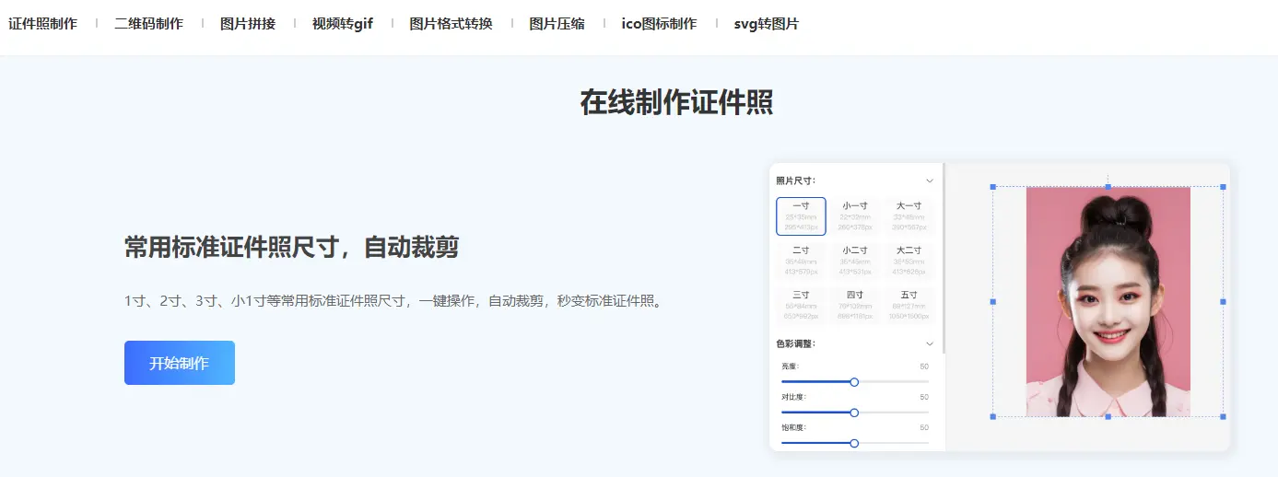Click the 在线制作证件照 heading
This screenshot has height=477, width=1278.
click(x=676, y=102)
